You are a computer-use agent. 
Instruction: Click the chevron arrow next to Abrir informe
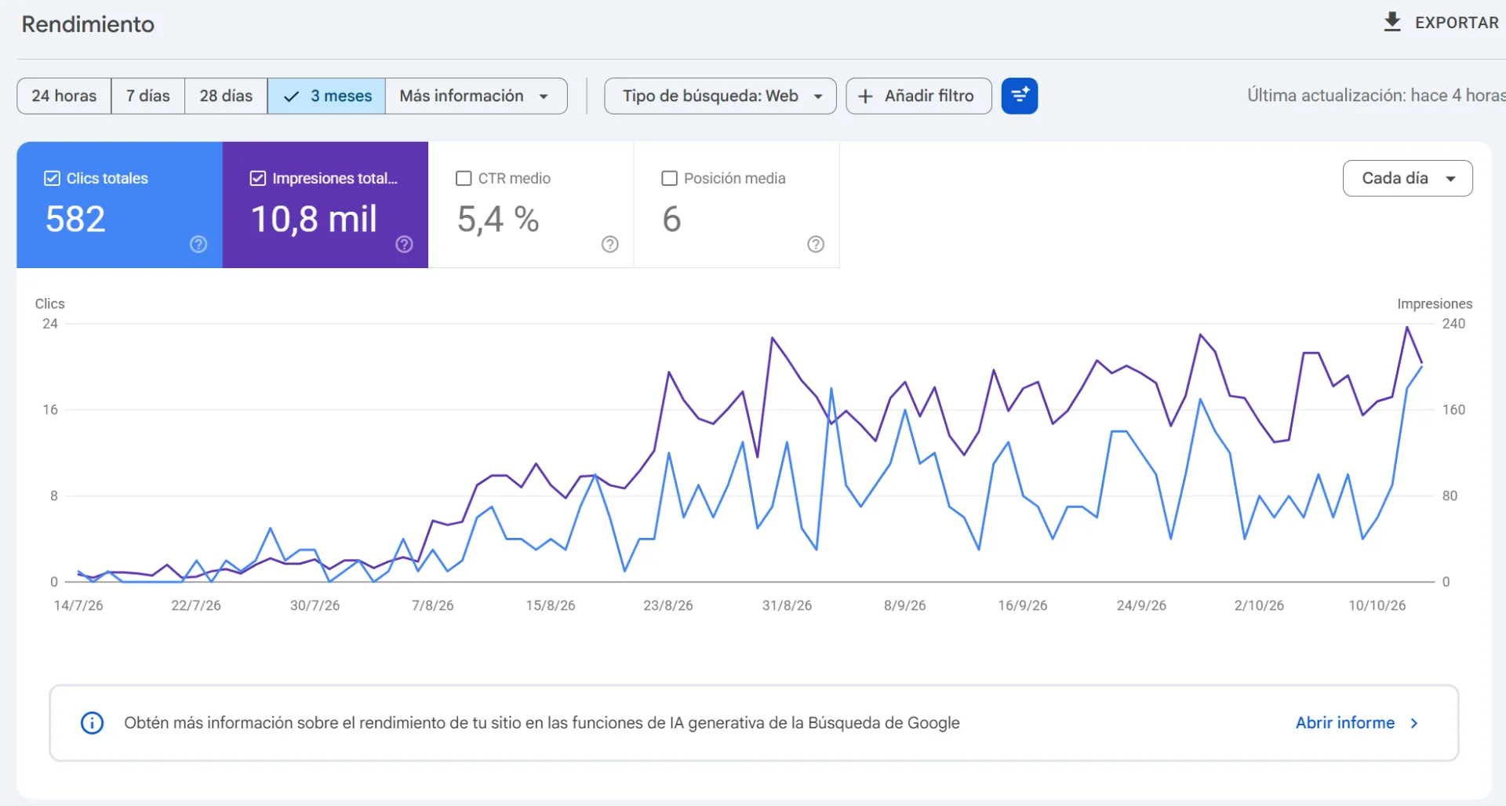[x=1414, y=723]
